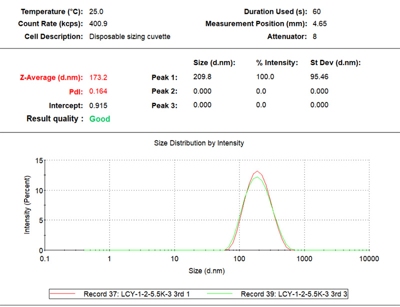Screen dimensions: 400x307
Task: Click the Peak 1 intensity value 100.0
Action: pos(265,77)
